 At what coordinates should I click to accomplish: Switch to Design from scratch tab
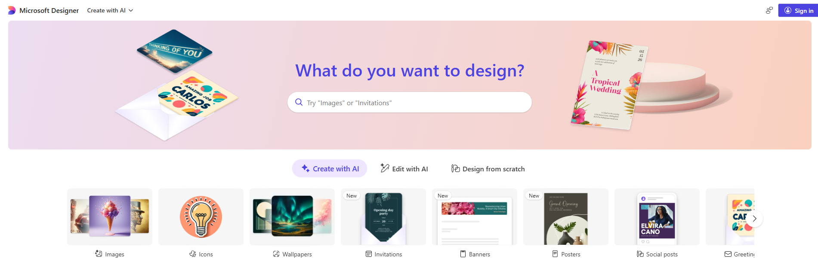coord(488,168)
